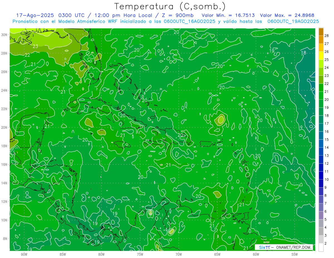Click the '14' label on the color scale
Screen dimensions: 334x258
327,148
